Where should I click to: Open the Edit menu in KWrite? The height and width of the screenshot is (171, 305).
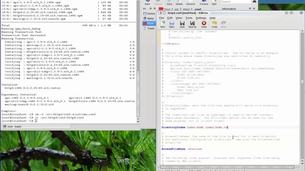[170, 18]
